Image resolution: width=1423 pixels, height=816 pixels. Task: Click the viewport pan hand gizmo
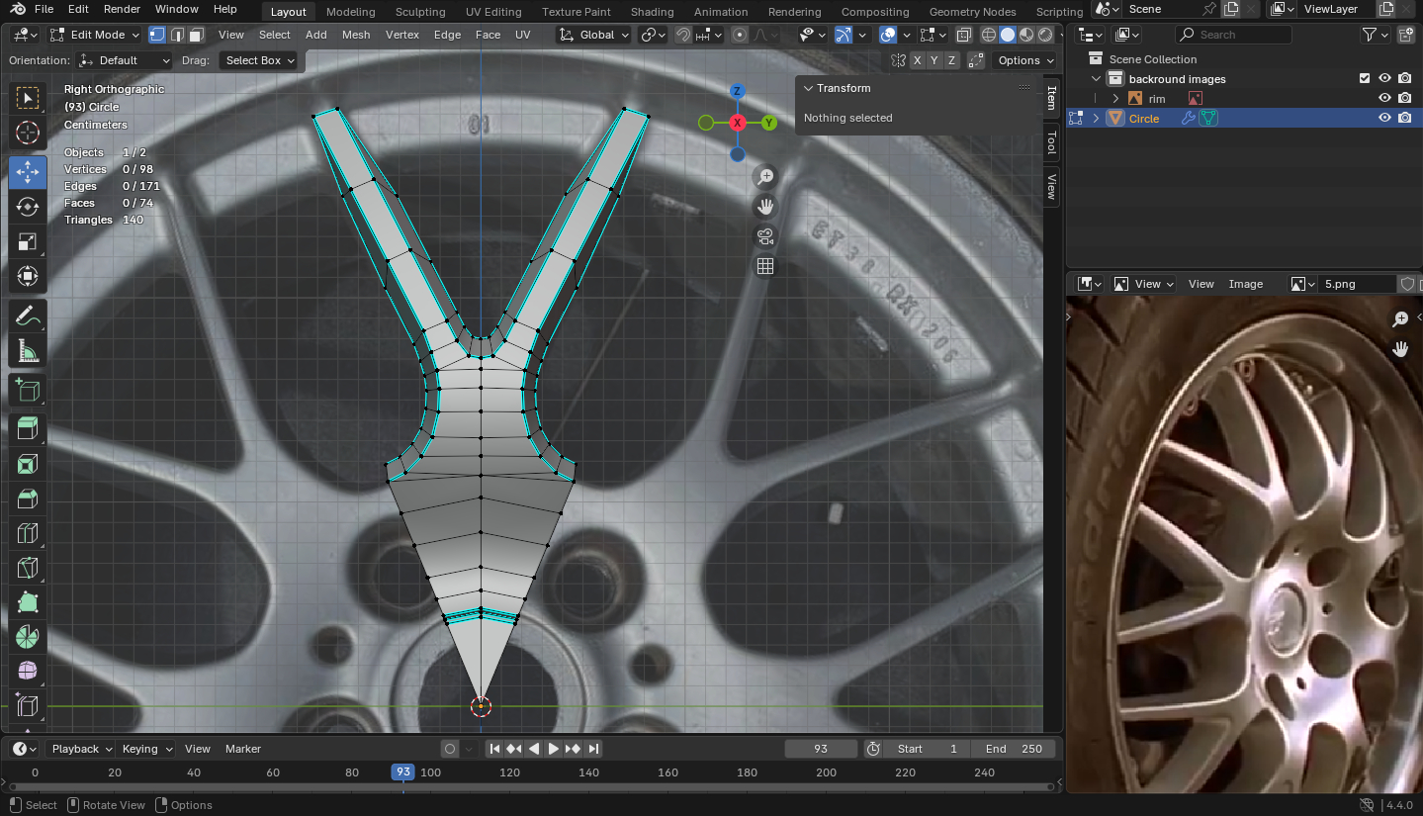click(x=764, y=207)
